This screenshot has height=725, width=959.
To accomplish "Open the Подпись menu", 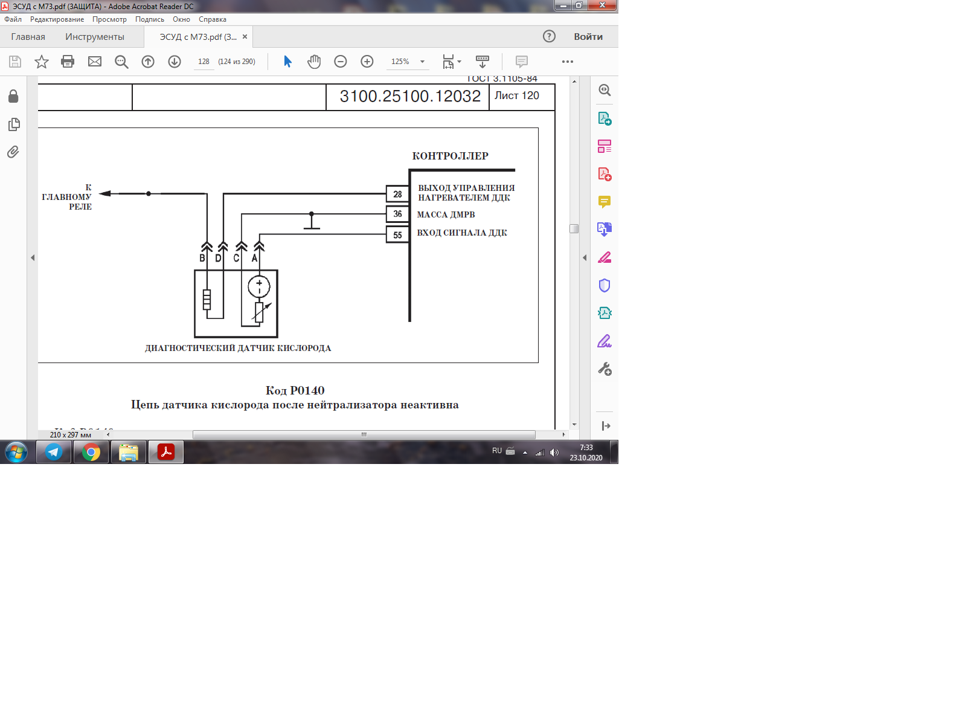I will tap(149, 19).
